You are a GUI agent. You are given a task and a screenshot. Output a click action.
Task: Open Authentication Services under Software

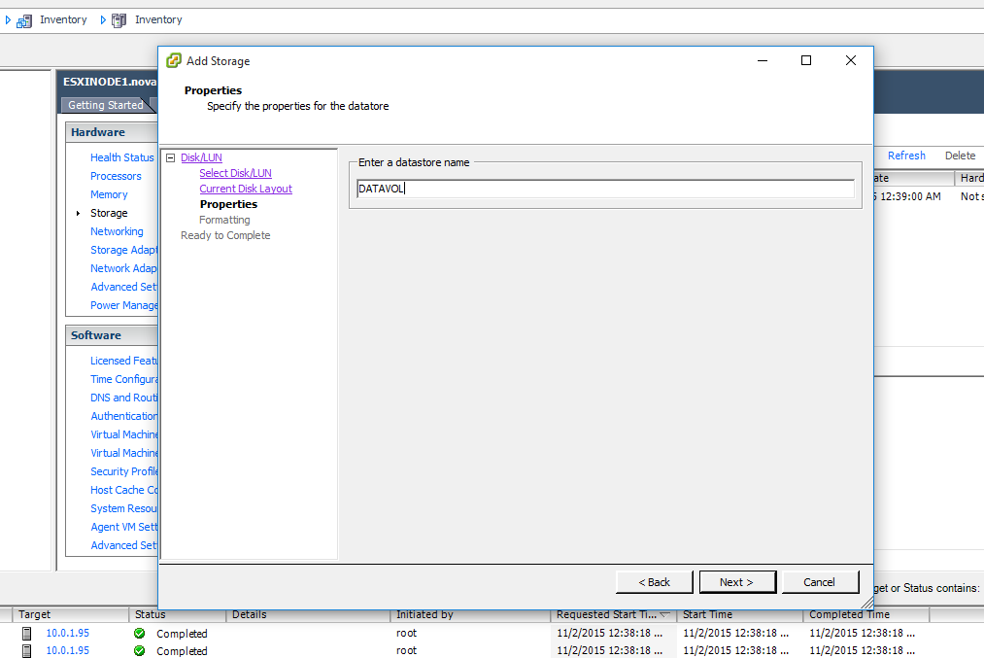coord(123,416)
